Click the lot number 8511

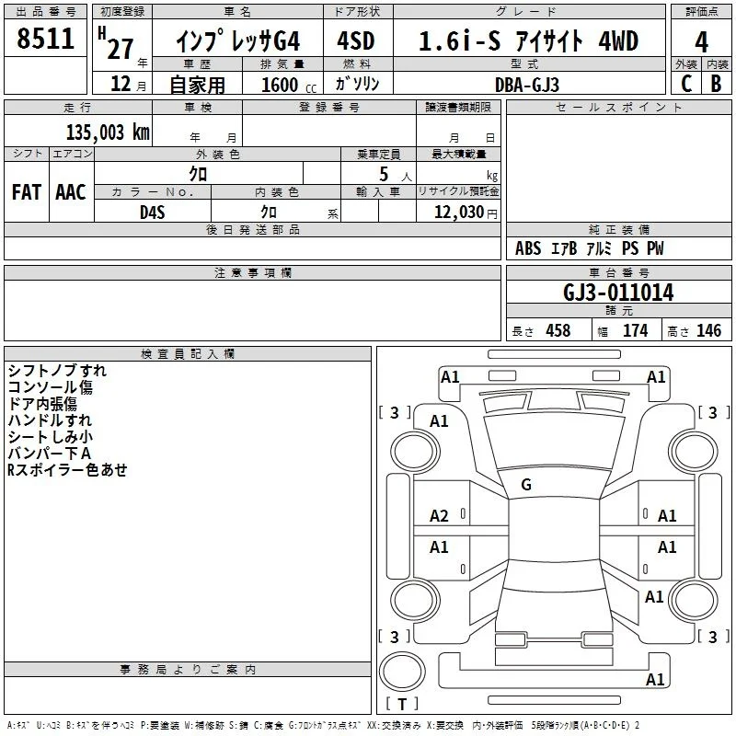(45, 39)
